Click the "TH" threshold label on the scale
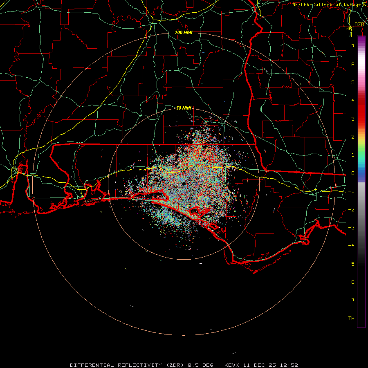Viewport: 368px width, 368px height. (351, 319)
